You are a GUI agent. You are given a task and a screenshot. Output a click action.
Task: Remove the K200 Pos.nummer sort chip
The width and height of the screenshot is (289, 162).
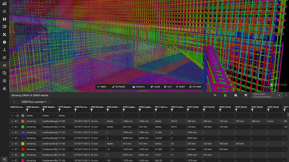click(49, 102)
